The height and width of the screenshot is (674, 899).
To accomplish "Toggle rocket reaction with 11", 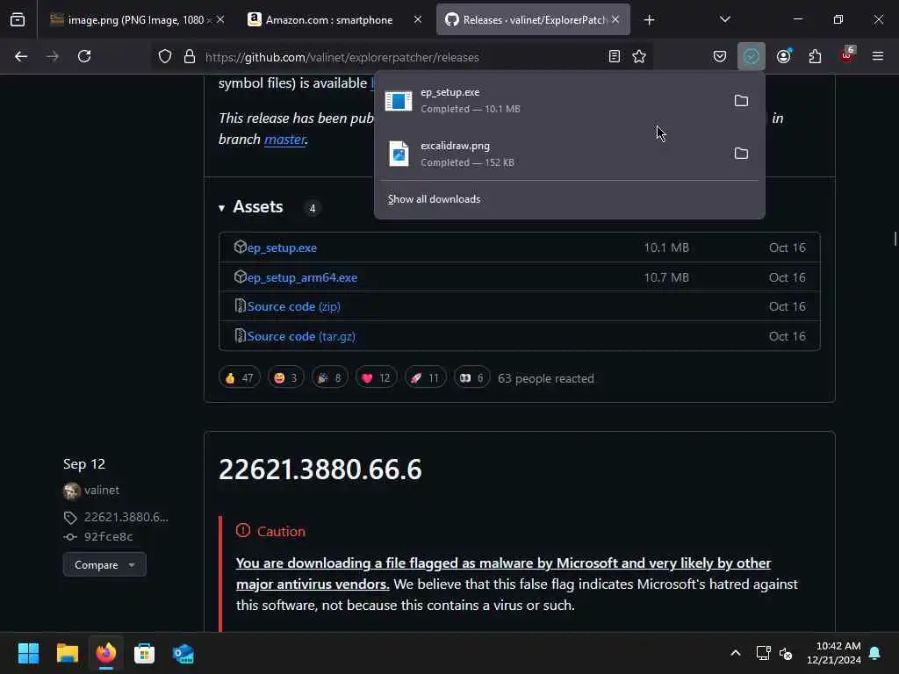I will [x=425, y=377].
